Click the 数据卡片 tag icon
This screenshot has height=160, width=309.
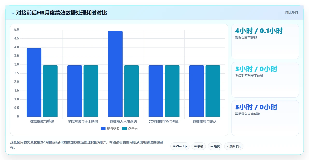[228, 146]
